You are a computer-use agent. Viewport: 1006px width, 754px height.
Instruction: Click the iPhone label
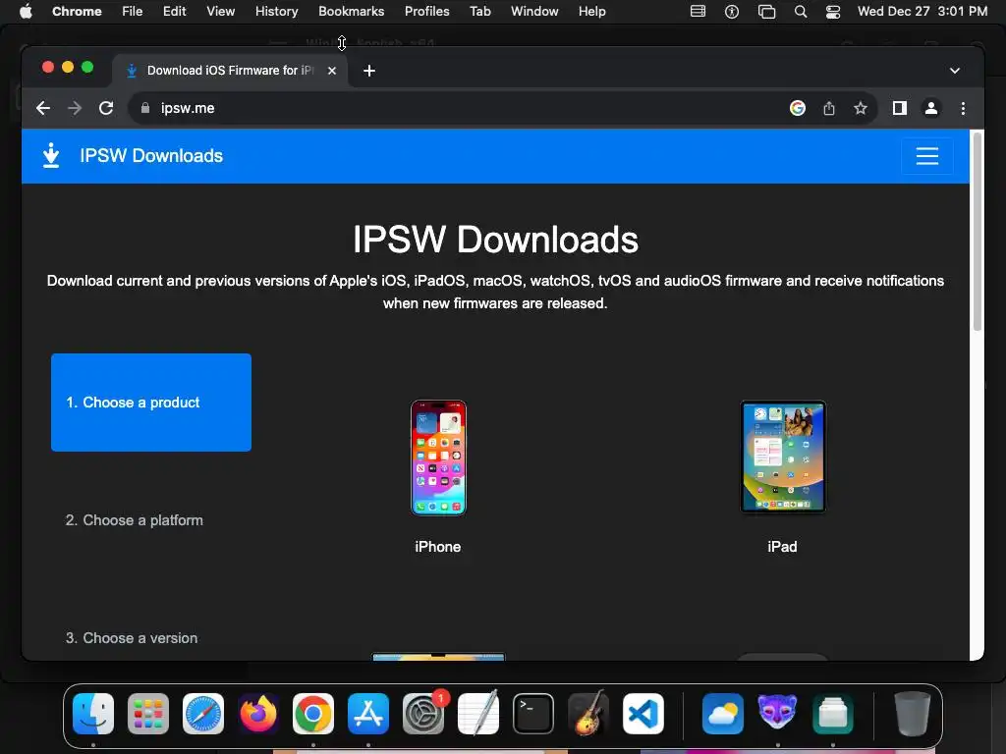point(437,547)
